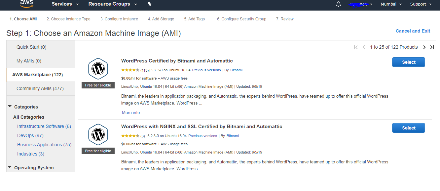The height and width of the screenshot is (191, 440).
Task: Switch to Choose Instance Type step tab
Action: [x=68, y=19]
